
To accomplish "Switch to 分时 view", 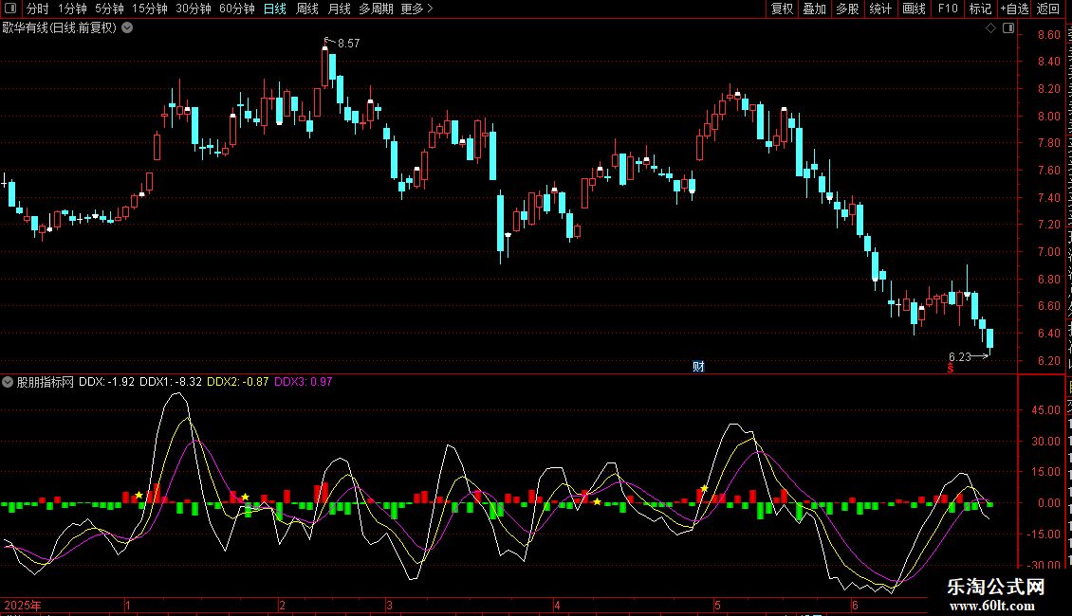I will [38, 9].
